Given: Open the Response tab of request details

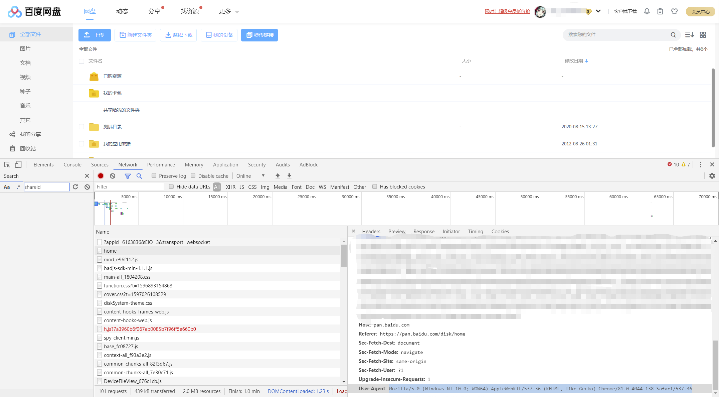Looking at the screenshot, I should pos(424,231).
